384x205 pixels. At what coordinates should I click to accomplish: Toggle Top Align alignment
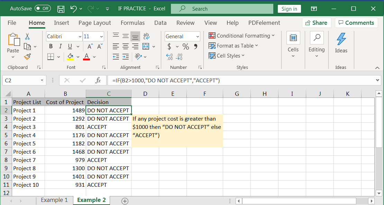[116, 36]
